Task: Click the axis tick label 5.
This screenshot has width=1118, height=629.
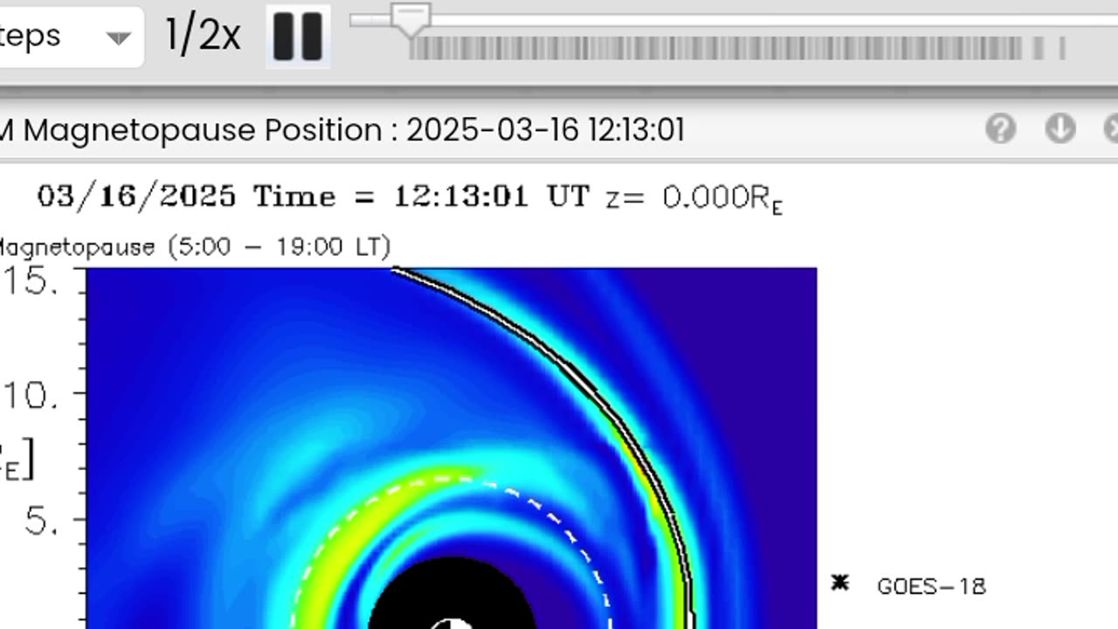Action: pos(43,522)
